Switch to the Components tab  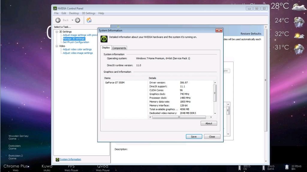point(119,48)
